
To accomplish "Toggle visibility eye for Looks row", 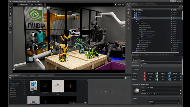I will (171, 20).
